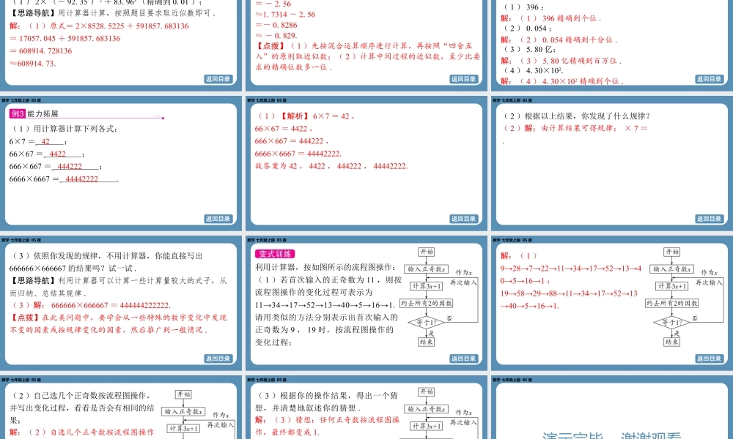
Task: Click the 计算3x+1 flowchart box
Action: click(x=427, y=285)
